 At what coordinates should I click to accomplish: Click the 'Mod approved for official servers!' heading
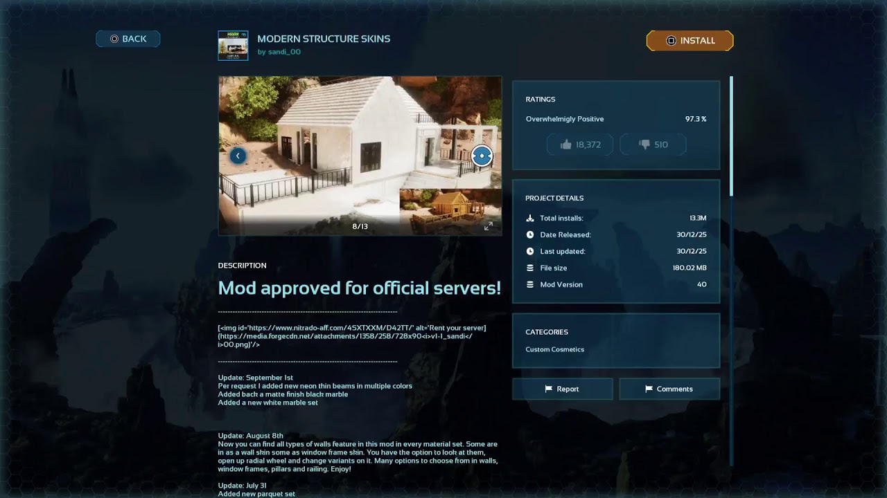point(360,288)
